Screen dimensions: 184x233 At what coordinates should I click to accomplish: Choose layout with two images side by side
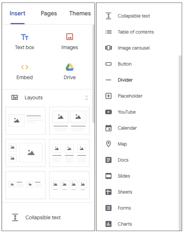69,121
